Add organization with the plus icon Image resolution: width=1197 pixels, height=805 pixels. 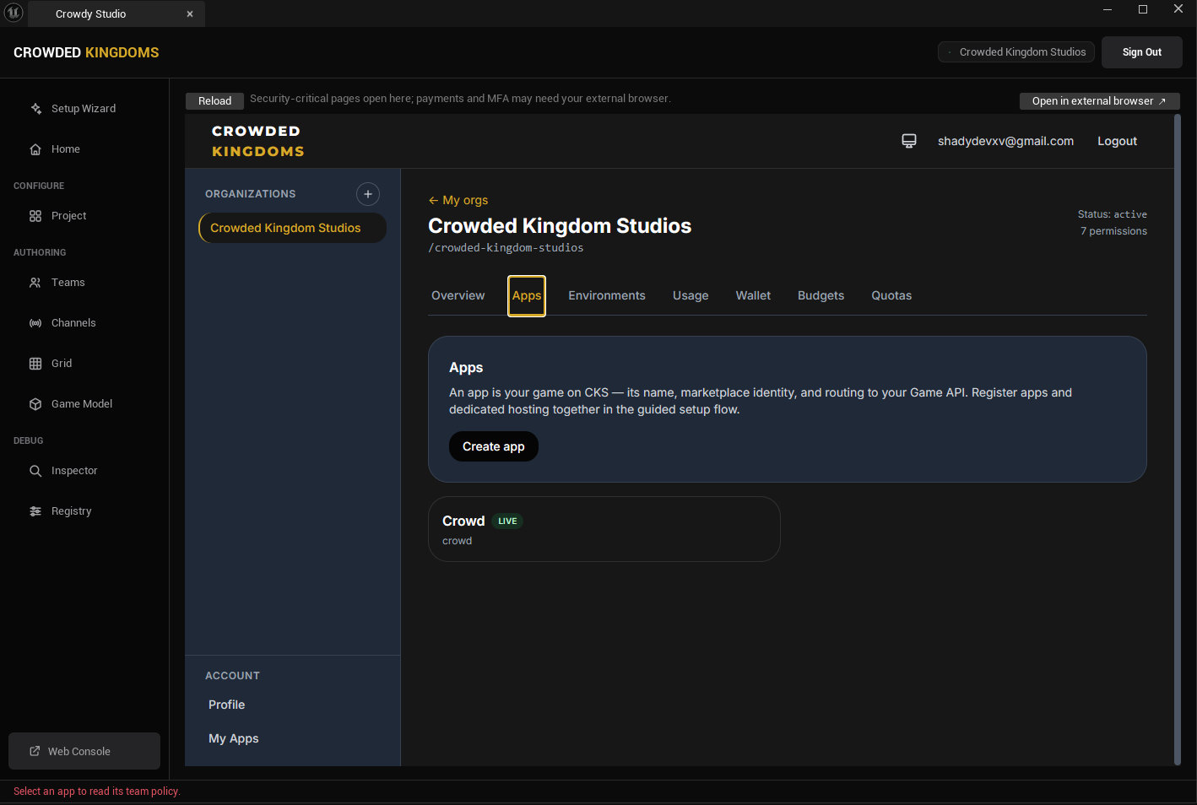pyautogui.click(x=368, y=194)
